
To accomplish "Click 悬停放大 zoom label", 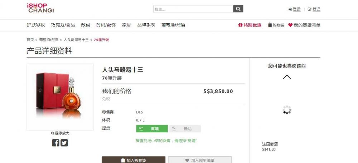I will [60, 133].
